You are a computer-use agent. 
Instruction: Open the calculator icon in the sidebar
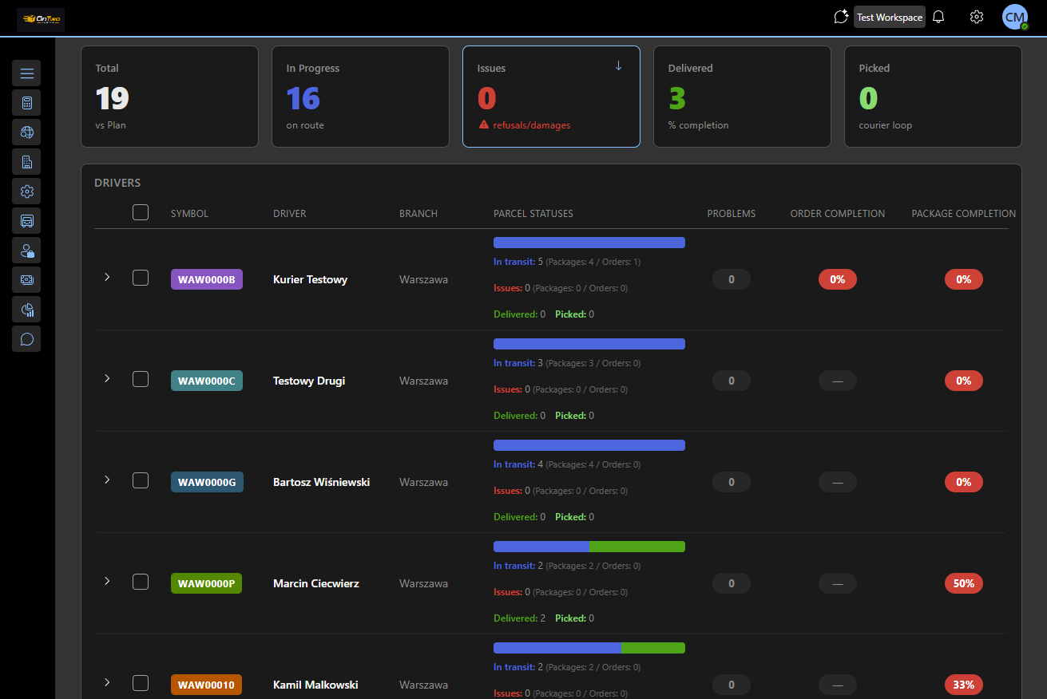(x=26, y=103)
